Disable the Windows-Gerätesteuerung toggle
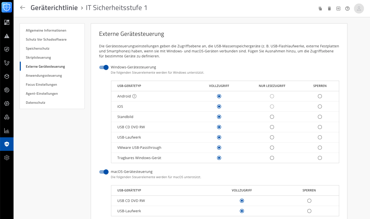This screenshot has height=219, width=370. (104, 67)
